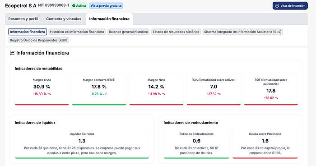
Task: Click the upward trend icon under Margen operativo
Action: [x=105, y=94]
